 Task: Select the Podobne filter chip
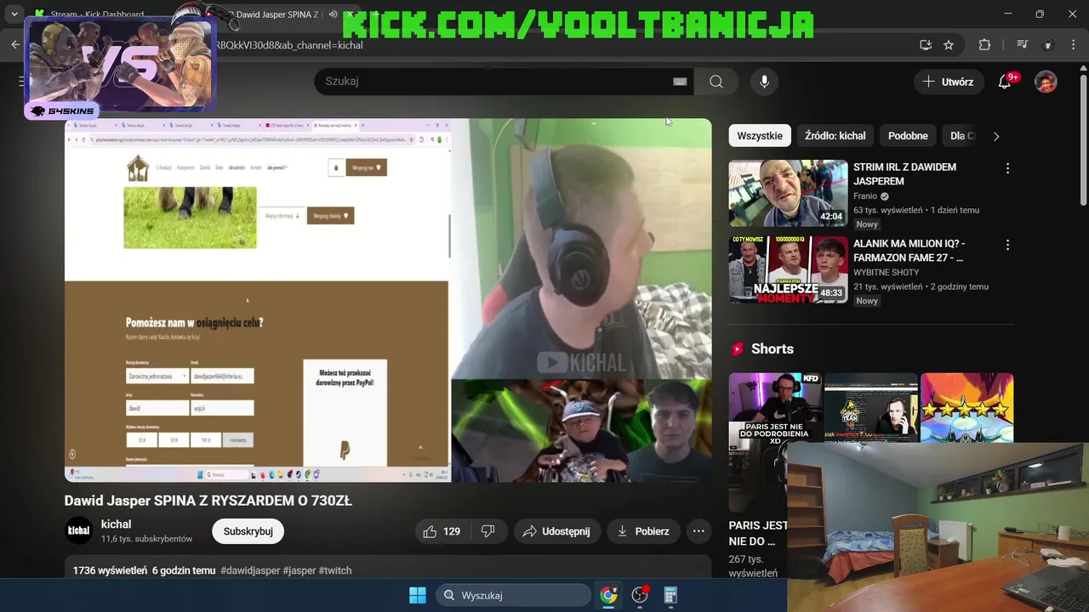pos(908,136)
